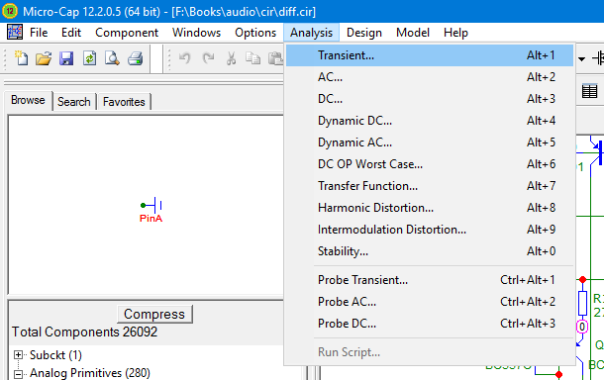Collapse the Analog Primitives (280) node
The height and width of the screenshot is (380, 604).
pyautogui.click(x=18, y=374)
